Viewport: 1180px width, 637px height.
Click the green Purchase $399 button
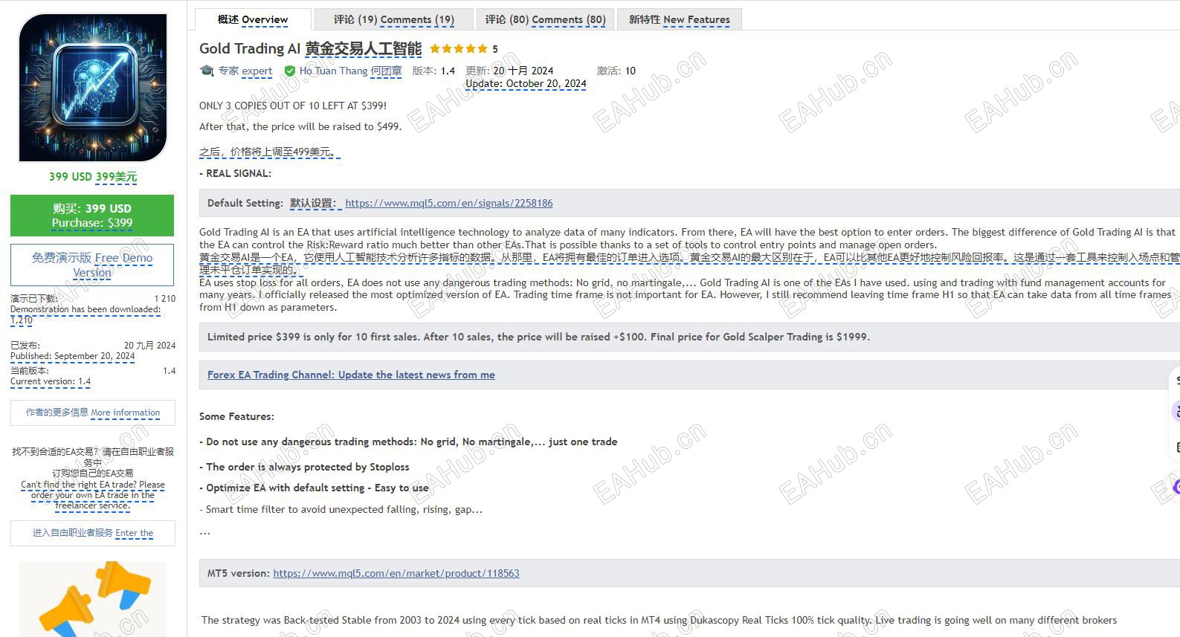pos(92,216)
